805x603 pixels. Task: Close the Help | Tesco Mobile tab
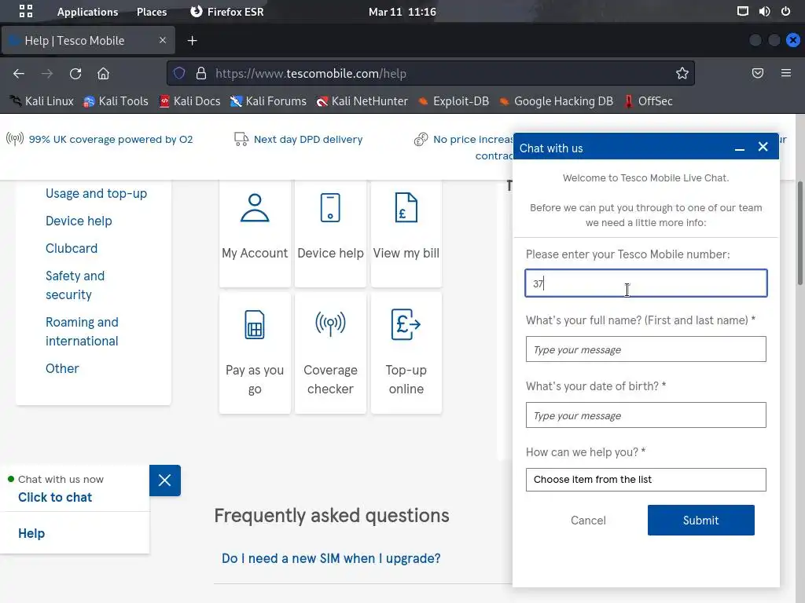162,40
